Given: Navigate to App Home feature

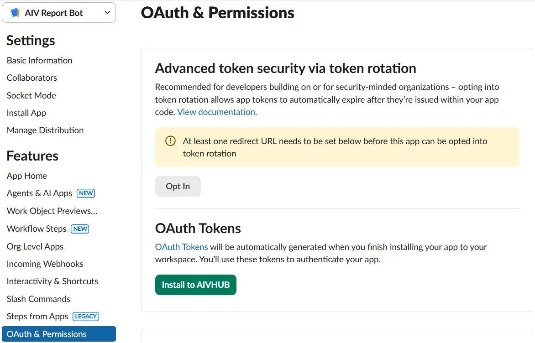Looking at the screenshot, I should (x=27, y=176).
